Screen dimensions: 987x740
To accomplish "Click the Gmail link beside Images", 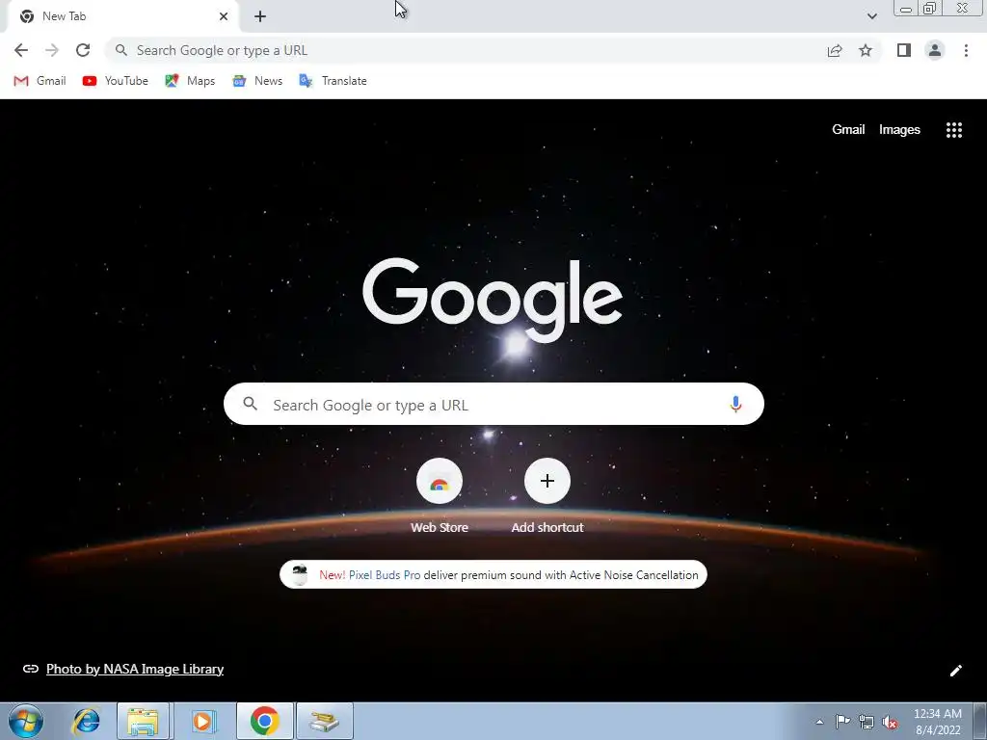I will click(848, 130).
